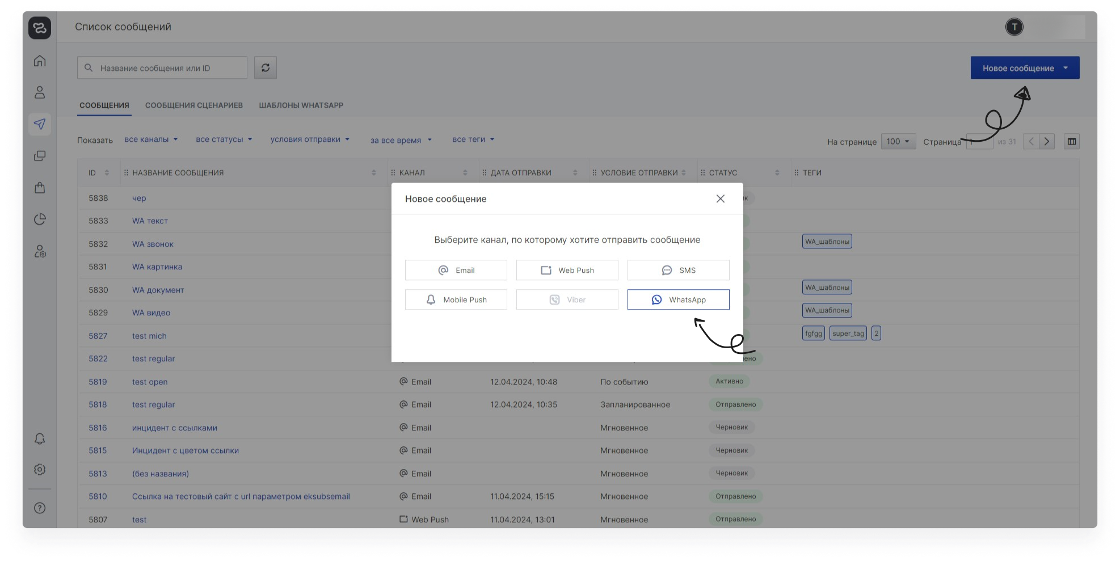Open the (без названия) message
Viewport: 1120px width, 562px height.
click(x=161, y=474)
